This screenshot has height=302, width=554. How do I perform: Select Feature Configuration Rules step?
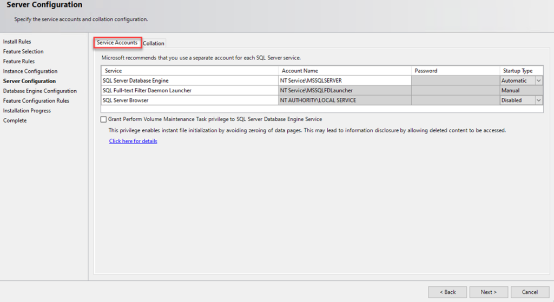[x=36, y=101]
